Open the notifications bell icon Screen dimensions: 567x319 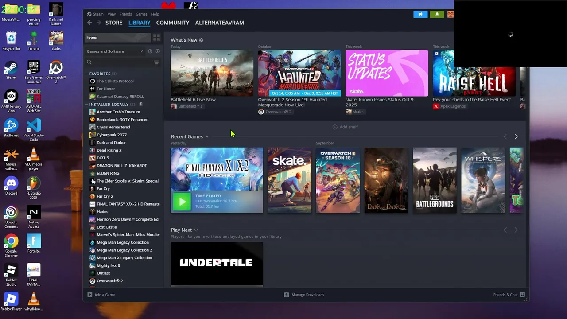437,14
